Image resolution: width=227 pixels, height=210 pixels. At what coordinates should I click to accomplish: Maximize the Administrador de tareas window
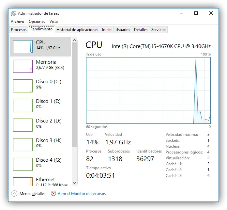pyautogui.click(x=196, y=13)
